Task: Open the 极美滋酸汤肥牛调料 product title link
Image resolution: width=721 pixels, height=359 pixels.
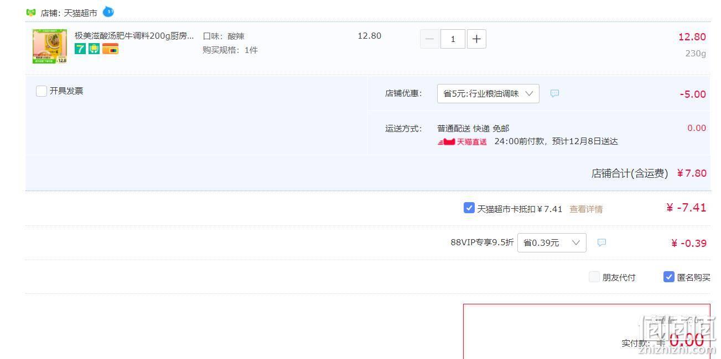Action: pyautogui.click(x=134, y=35)
